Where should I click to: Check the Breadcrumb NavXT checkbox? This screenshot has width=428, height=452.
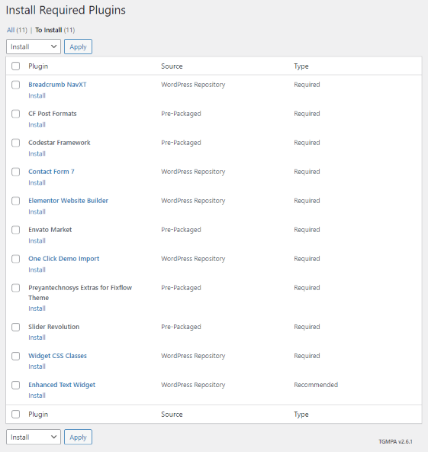[15, 85]
